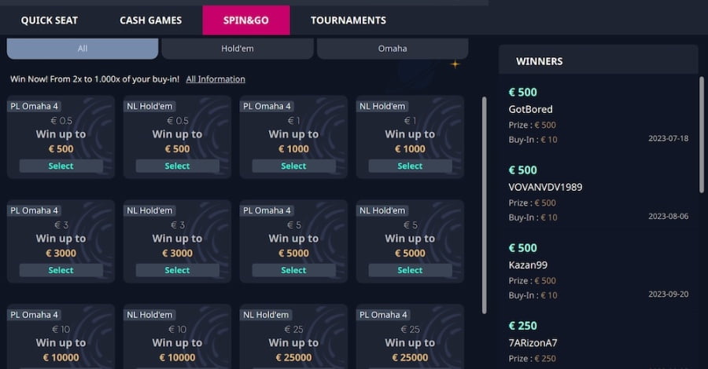Select the €5 PL Omaha 4 game
Screen dimensions: 708x369
pos(293,270)
